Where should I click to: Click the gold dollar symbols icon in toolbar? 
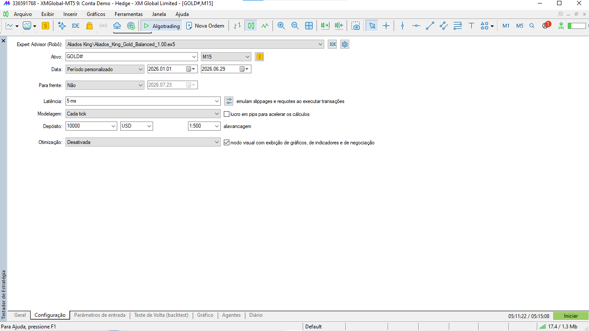[x=45, y=26]
